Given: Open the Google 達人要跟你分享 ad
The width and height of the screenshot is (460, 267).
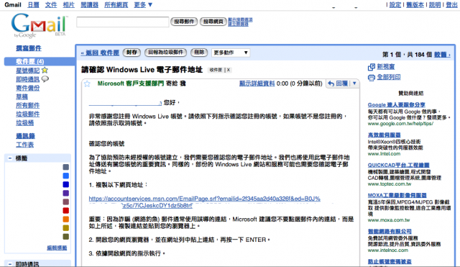Looking at the screenshot, I should (396, 105).
